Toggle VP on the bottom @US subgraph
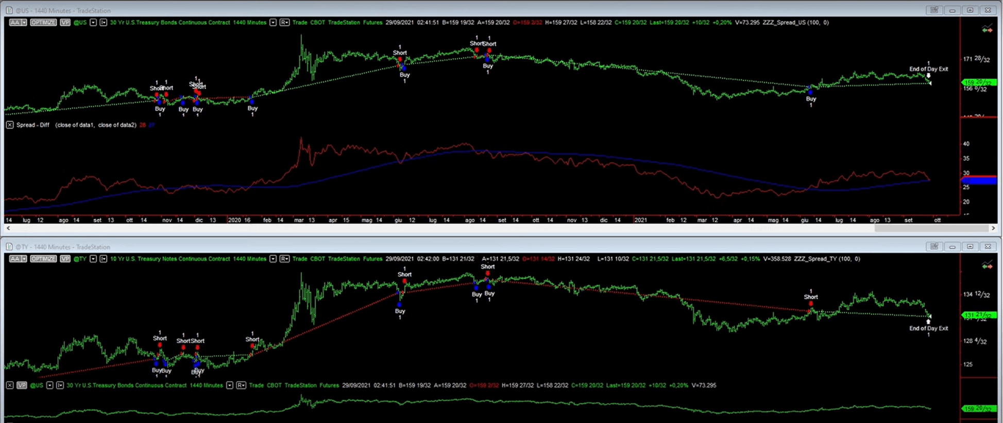Viewport: 1003px width, 423px height. (22, 385)
